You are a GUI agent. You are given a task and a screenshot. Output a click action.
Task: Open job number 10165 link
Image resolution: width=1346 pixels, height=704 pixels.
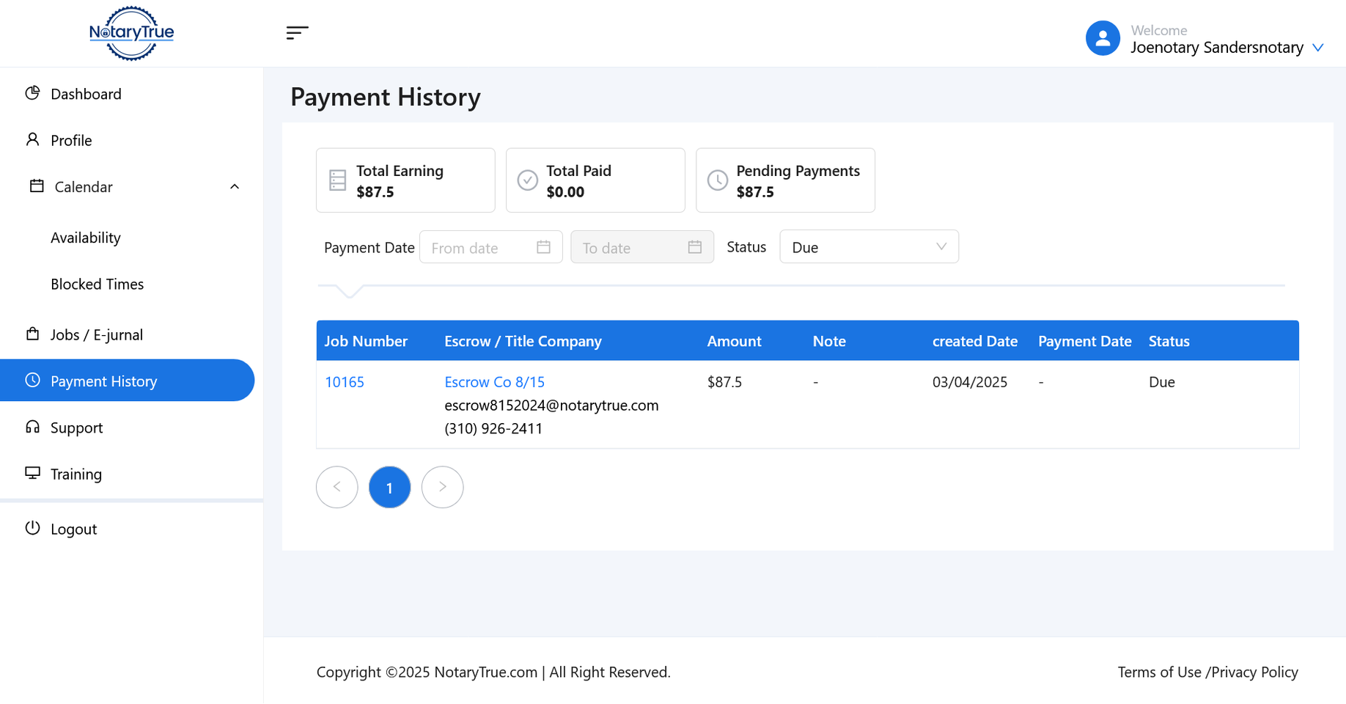coord(344,381)
